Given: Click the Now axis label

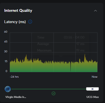Looking at the screenshot, I should pyautogui.click(x=95, y=77).
